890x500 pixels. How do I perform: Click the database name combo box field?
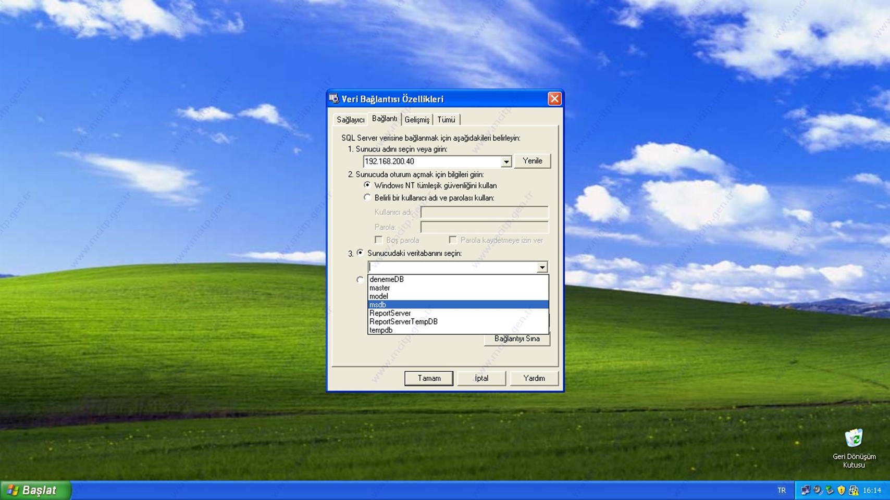click(452, 267)
